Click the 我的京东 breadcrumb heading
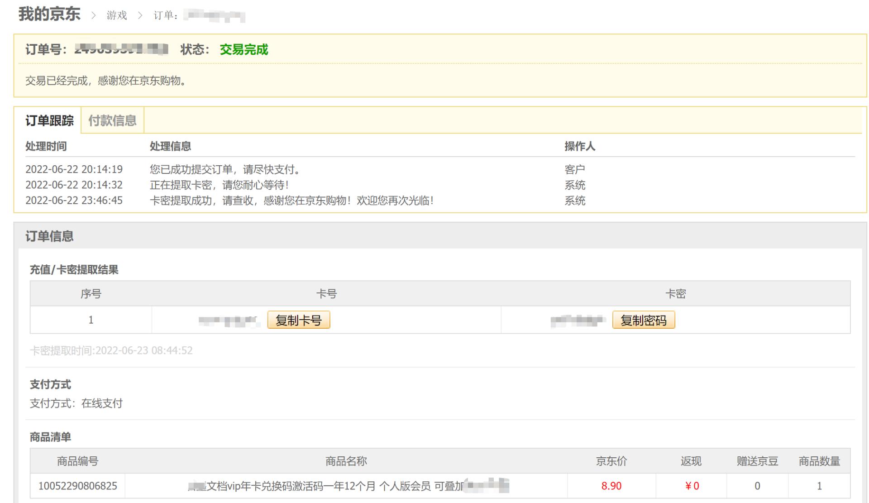Image resolution: width=869 pixels, height=503 pixels. pyautogui.click(x=49, y=14)
